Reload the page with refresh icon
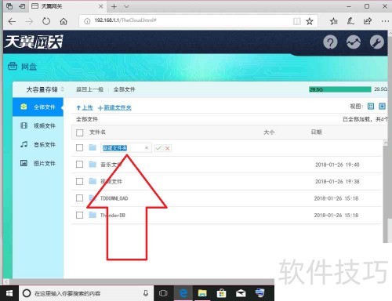Viewport: 392px width, 301px height. pos(46,21)
